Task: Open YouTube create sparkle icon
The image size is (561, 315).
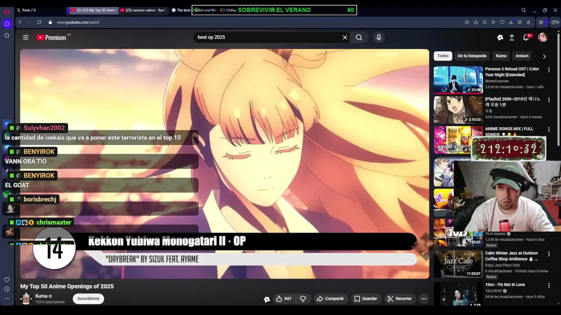Action: 500,38
